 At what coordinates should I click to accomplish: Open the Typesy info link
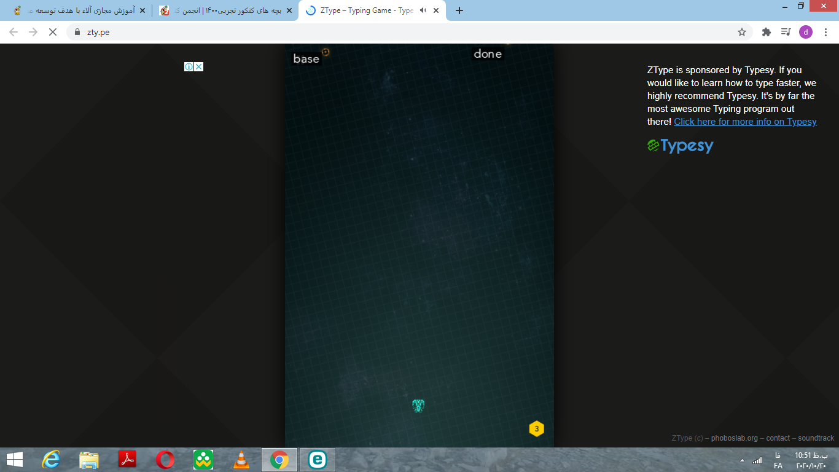pyautogui.click(x=745, y=122)
